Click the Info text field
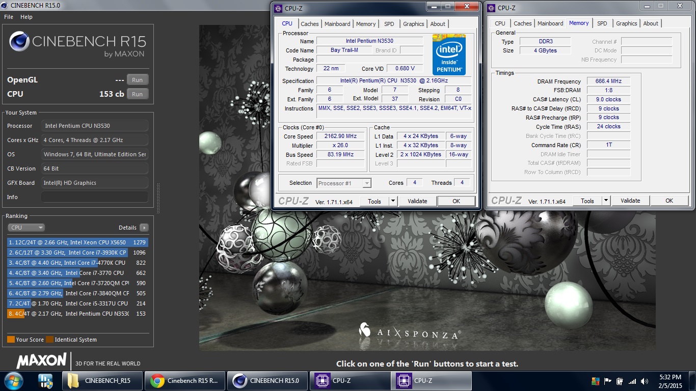The height and width of the screenshot is (391, 696). coord(95,197)
